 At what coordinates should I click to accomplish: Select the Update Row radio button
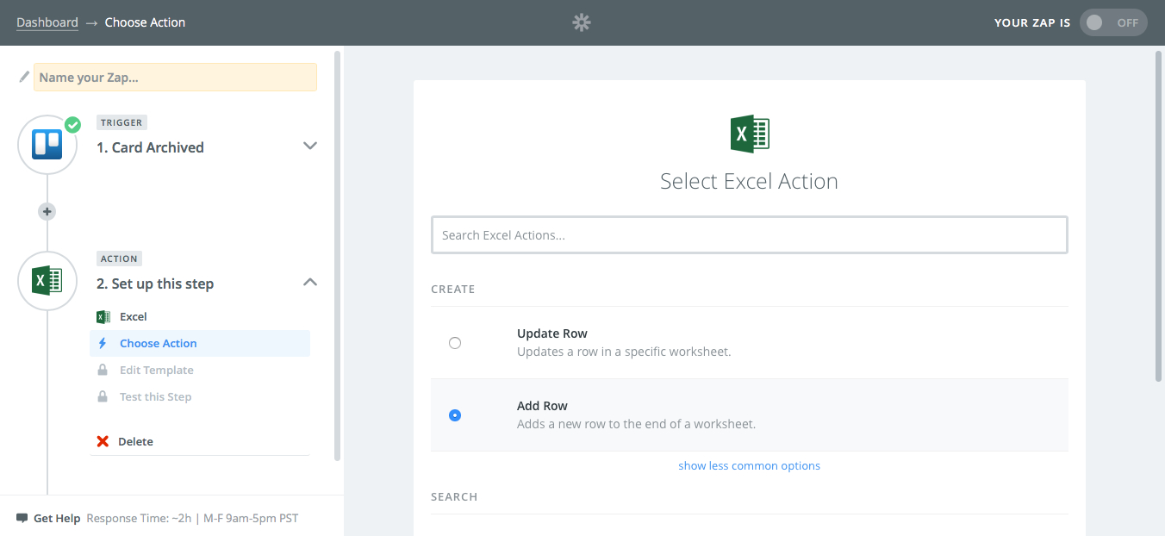(x=455, y=342)
